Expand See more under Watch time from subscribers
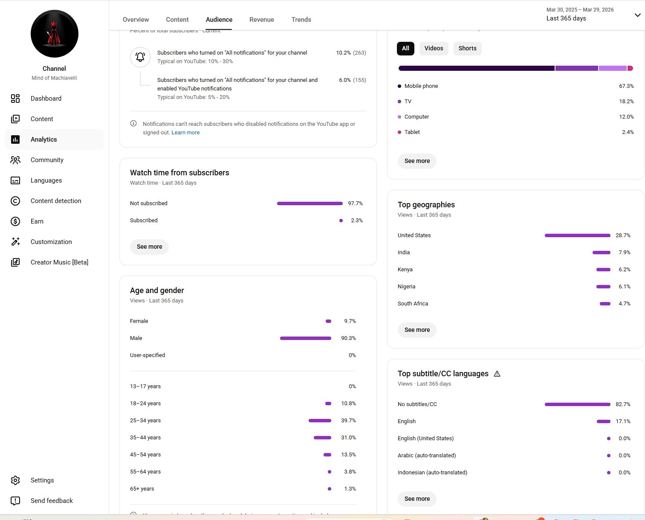Viewport: 645px width, 520px height. click(x=149, y=247)
